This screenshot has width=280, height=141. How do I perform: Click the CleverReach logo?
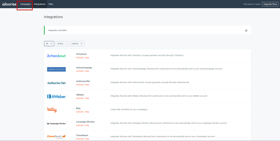point(56,137)
